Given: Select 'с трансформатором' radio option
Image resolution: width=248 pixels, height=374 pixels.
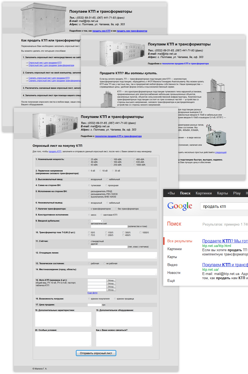Looking at the screenshot, I should [x=89, y=209].
